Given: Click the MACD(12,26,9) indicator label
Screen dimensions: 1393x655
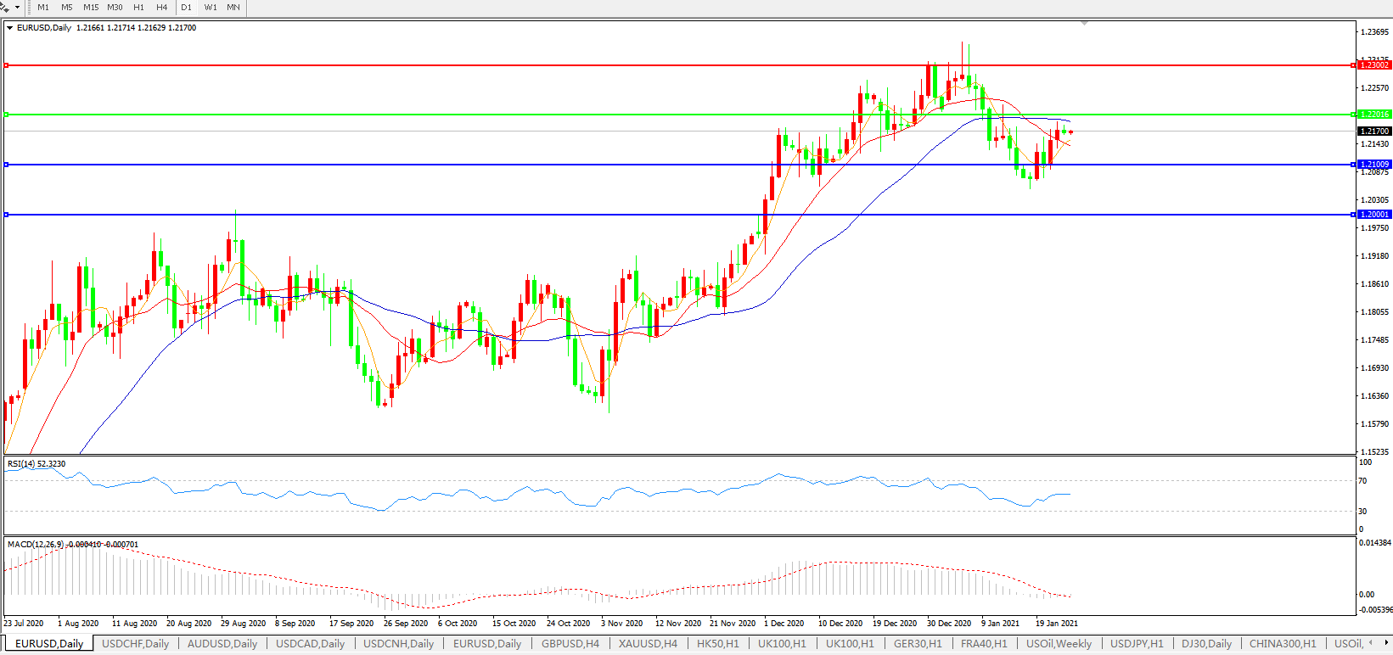Looking at the screenshot, I should pyautogui.click(x=72, y=544).
